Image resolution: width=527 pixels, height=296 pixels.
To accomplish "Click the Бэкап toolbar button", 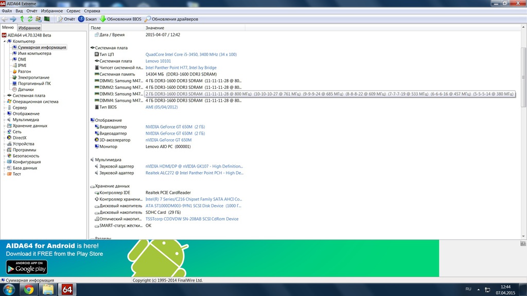I will (x=87, y=19).
